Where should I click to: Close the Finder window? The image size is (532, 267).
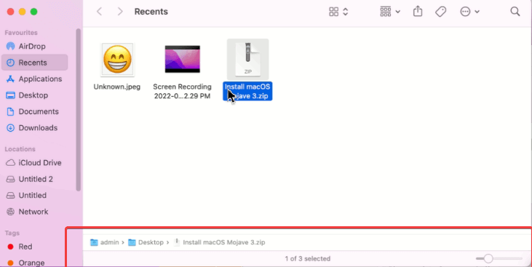pyautogui.click(x=10, y=12)
